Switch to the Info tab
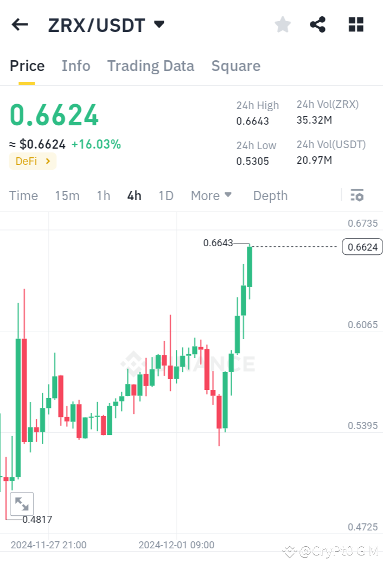Image resolution: width=383 pixels, height=563 pixels. tap(75, 66)
